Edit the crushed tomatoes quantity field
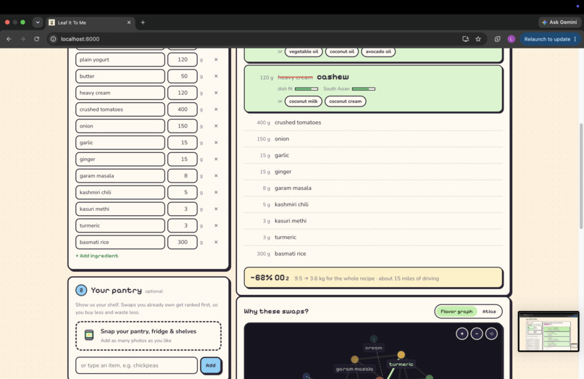This screenshot has width=584, height=379. click(x=183, y=109)
